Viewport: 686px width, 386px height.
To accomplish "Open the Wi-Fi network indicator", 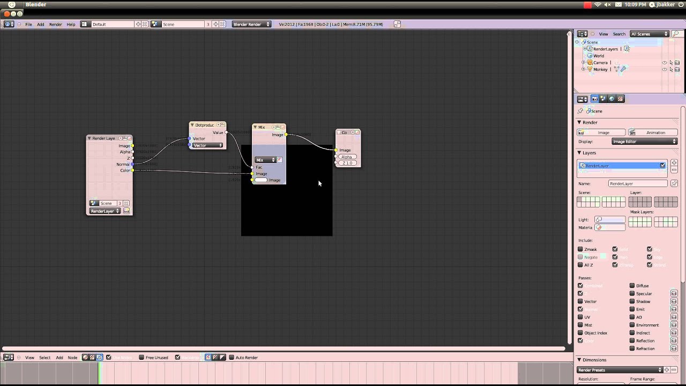I will tap(598, 4).
